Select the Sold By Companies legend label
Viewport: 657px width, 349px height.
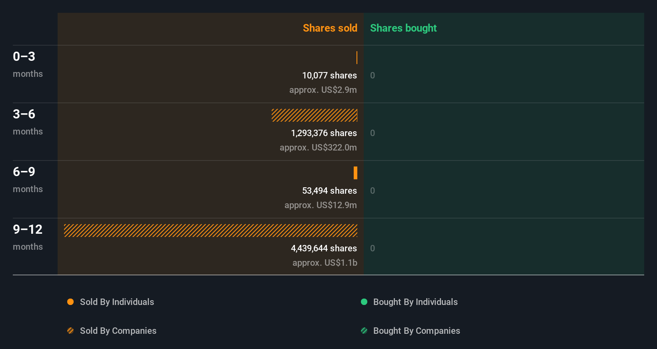(118, 331)
